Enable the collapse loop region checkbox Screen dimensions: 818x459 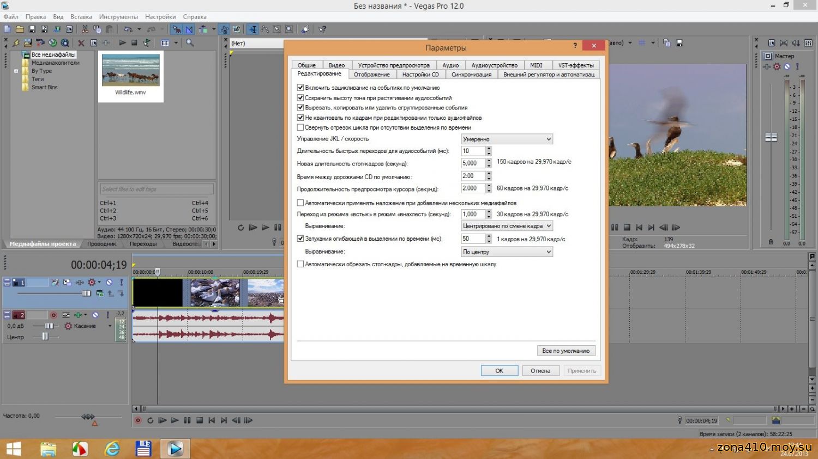[300, 127]
